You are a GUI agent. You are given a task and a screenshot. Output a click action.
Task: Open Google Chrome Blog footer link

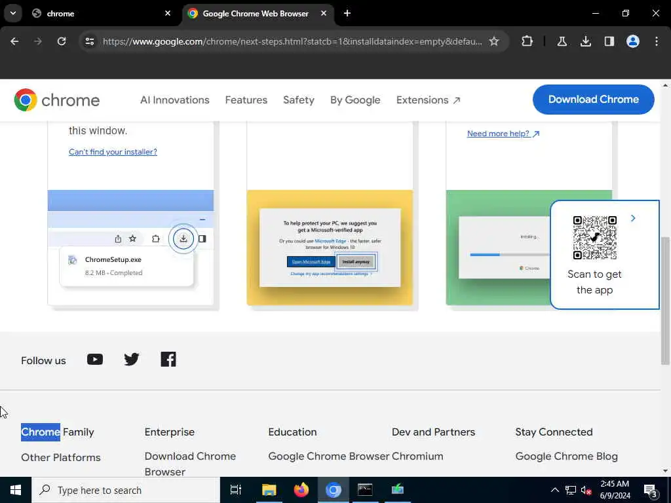[x=567, y=456]
